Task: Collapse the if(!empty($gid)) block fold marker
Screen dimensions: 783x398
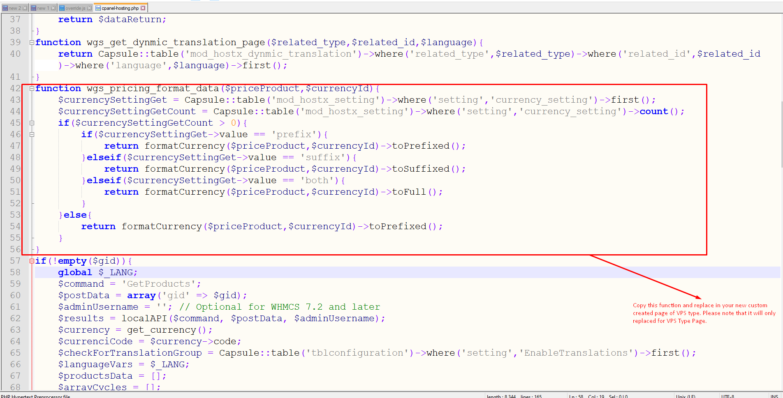Action: [32, 261]
